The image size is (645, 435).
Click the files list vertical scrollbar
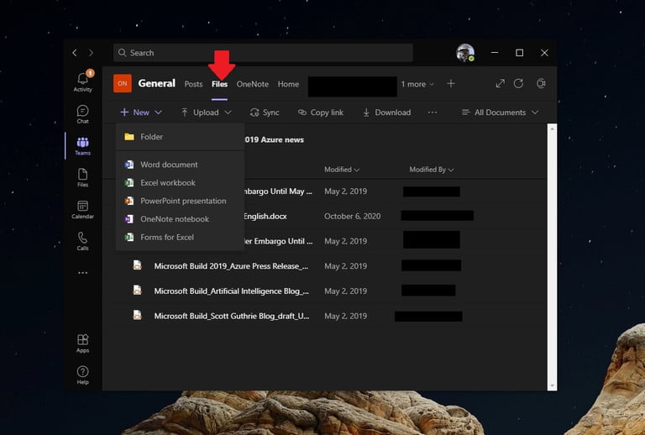[x=552, y=257]
